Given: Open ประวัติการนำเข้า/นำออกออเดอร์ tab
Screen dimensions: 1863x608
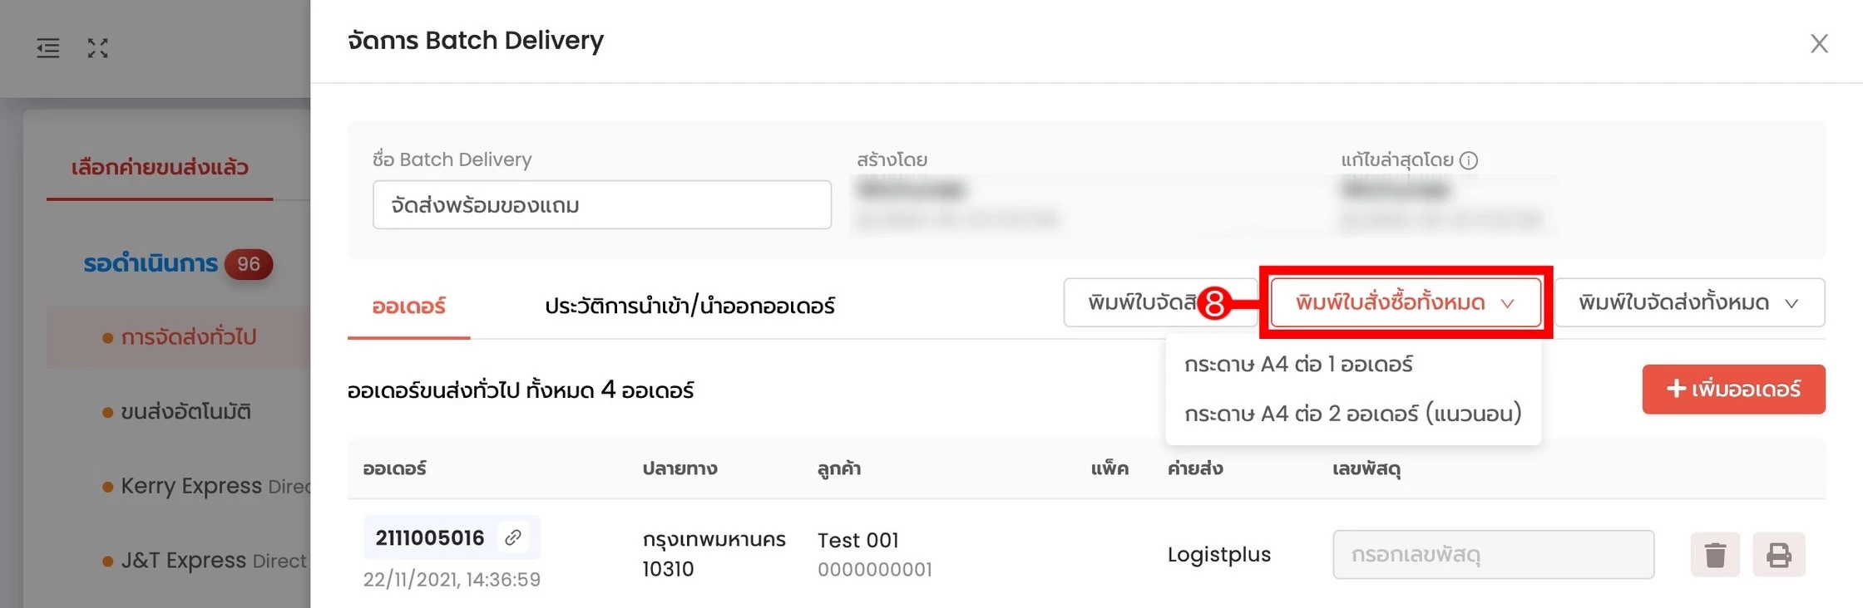Looking at the screenshot, I should (689, 306).
